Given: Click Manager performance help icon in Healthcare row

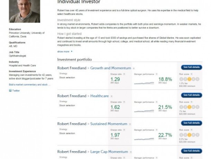Looking at the screenshot, I should coord(157,102).
